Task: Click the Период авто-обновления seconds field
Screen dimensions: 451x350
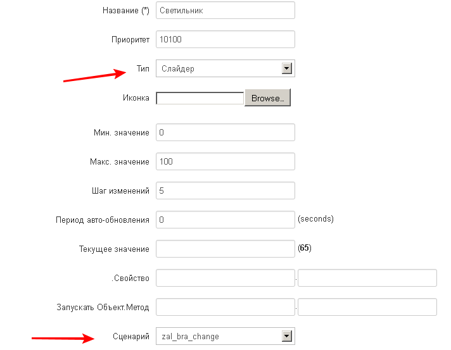Action: 225,220
